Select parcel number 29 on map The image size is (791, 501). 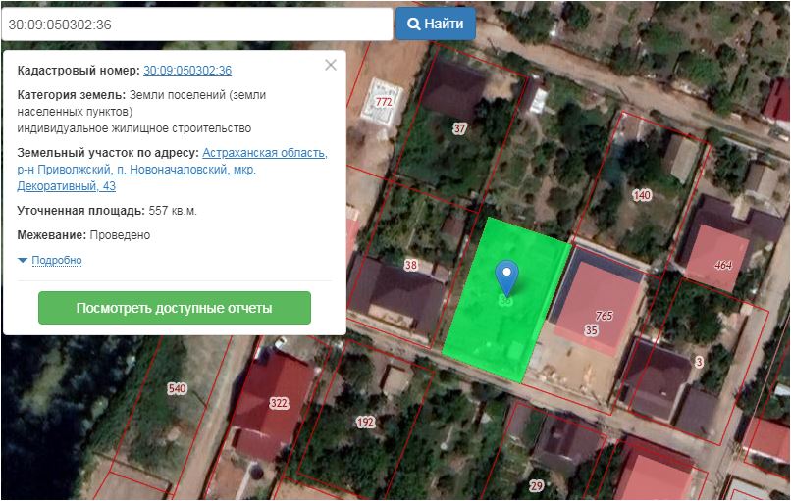[536, 485]
